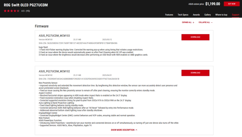Select the ASUS_PG27UCDM_MCM102 title
Viewport: 242px width, 137px height.
[54, 71]
